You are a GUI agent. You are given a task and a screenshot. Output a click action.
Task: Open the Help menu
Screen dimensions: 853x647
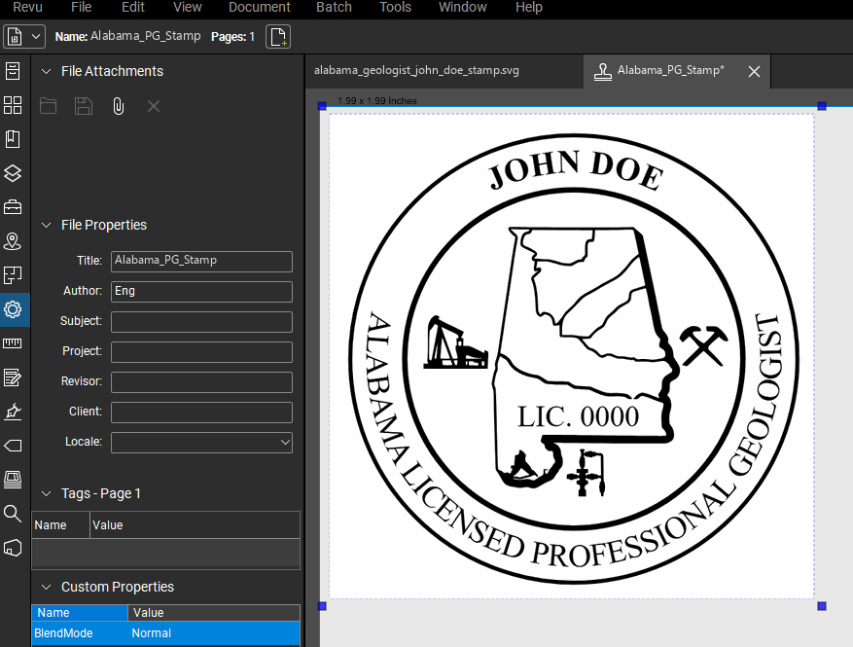tap(529, 7)
